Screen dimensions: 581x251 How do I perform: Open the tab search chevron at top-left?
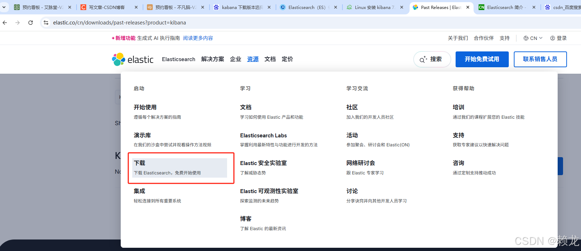[4, 7]
